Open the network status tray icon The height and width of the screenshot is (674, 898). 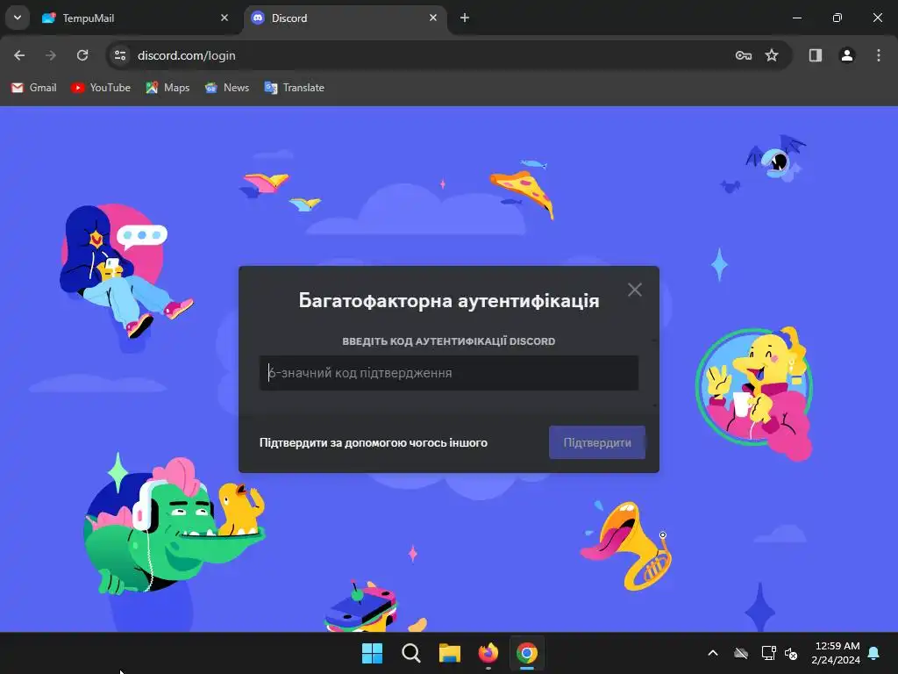pyautogui.click(x=768, y=653)
